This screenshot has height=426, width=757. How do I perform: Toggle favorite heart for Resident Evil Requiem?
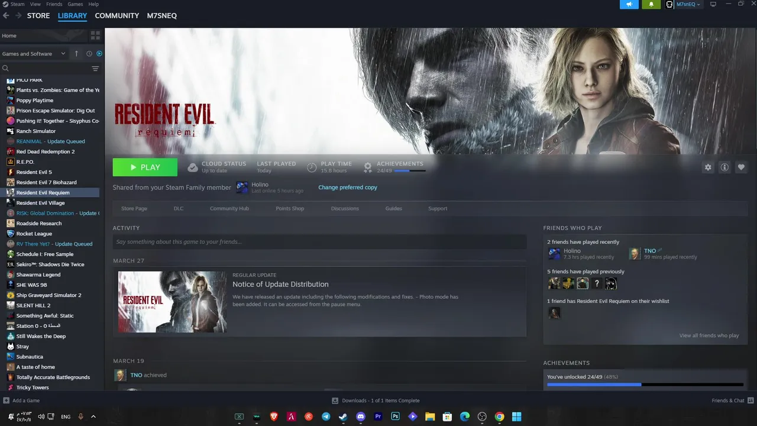pyautogui.click(x=741, y=167)
